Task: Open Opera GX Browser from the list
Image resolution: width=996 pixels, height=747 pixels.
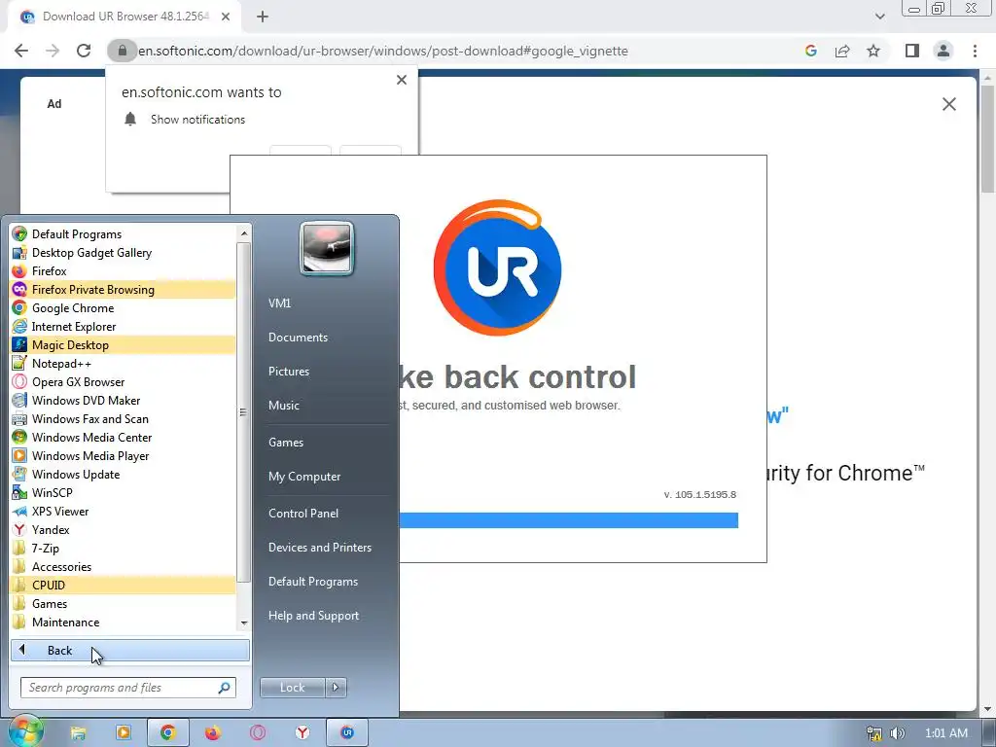Action: tap(124, 381)
